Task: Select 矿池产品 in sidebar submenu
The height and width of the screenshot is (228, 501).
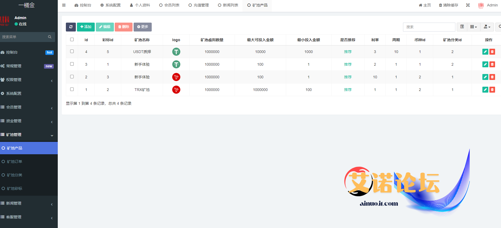Action: tap(29, 148)
